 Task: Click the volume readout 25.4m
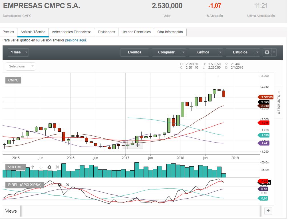[235, 64]
